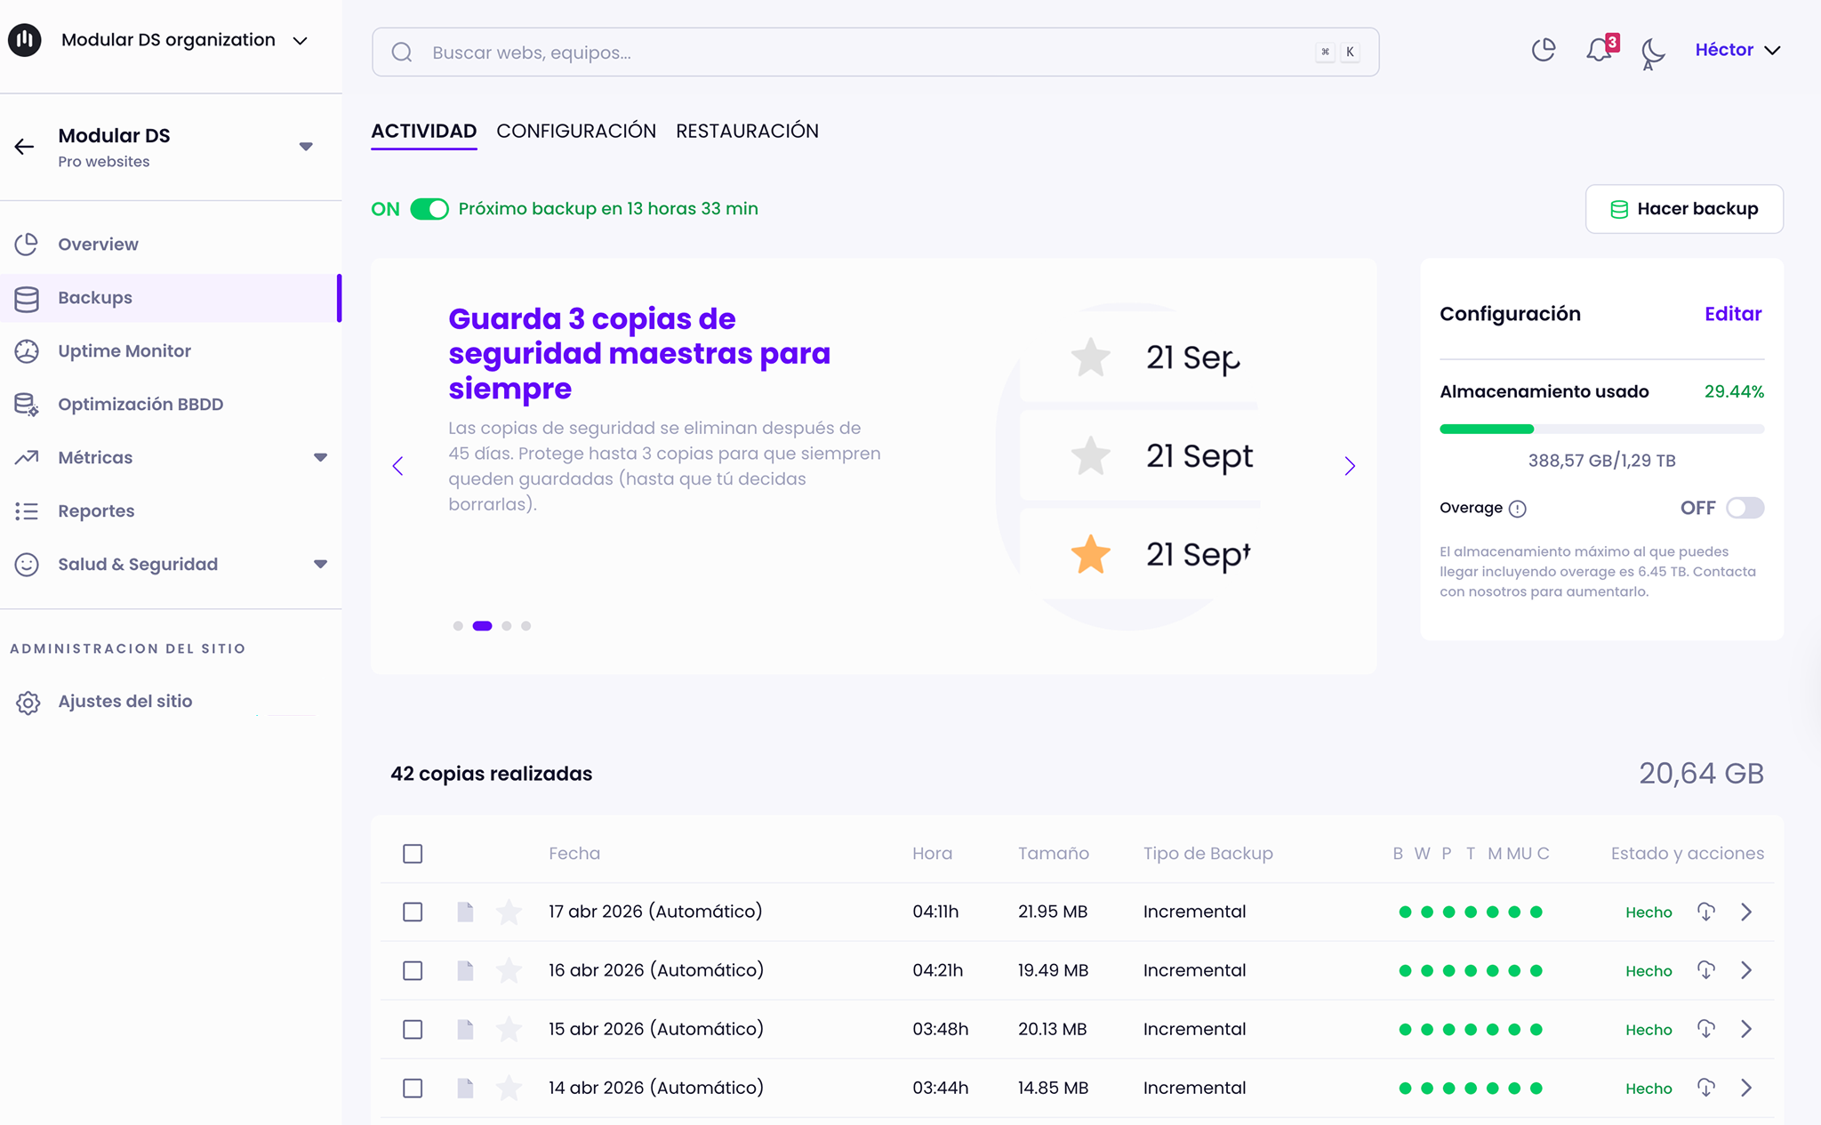
Task: Click the pie chart usage icon in header
Action: click(1544, 50)
